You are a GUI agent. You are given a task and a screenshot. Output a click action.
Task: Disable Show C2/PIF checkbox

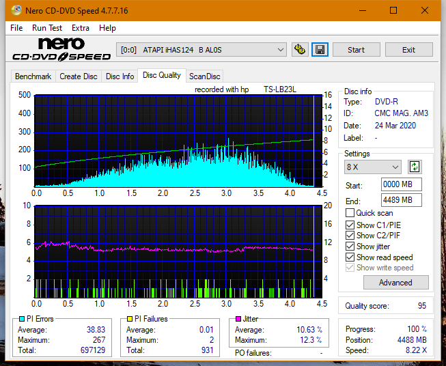coord(350,236)
